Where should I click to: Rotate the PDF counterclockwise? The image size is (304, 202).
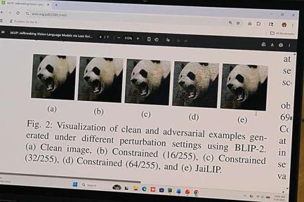pyautogui.click(x=157, y=40)
